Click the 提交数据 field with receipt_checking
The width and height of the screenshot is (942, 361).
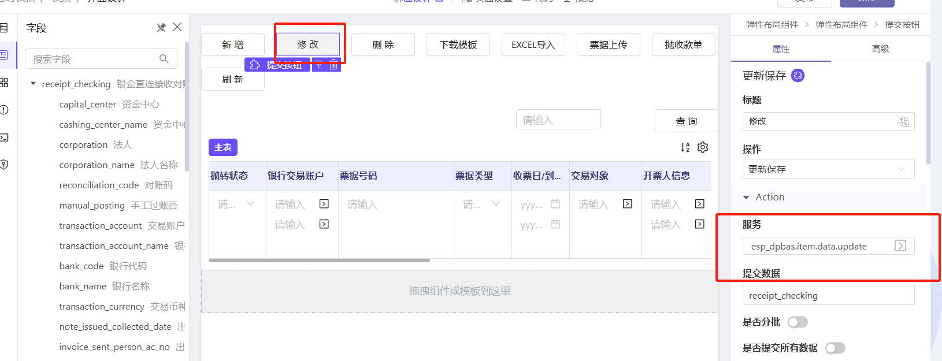coord(828,295)
